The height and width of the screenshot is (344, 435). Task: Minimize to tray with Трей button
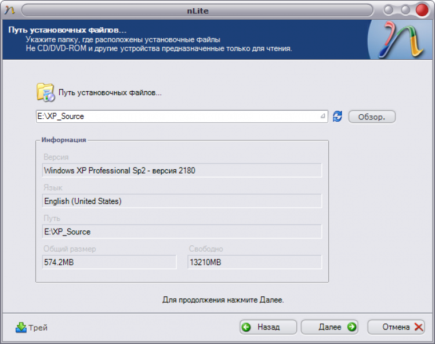[31, 328]
